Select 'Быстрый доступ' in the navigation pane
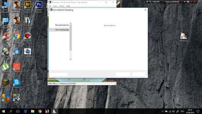This screenshot has width=202, height=114. [62, 25]
